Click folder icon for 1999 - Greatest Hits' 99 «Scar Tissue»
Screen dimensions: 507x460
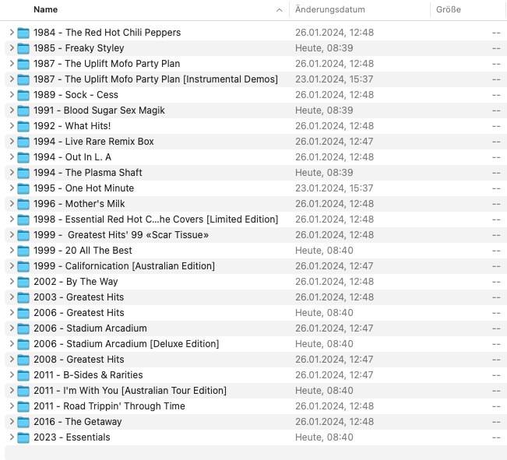click(23, 235)
